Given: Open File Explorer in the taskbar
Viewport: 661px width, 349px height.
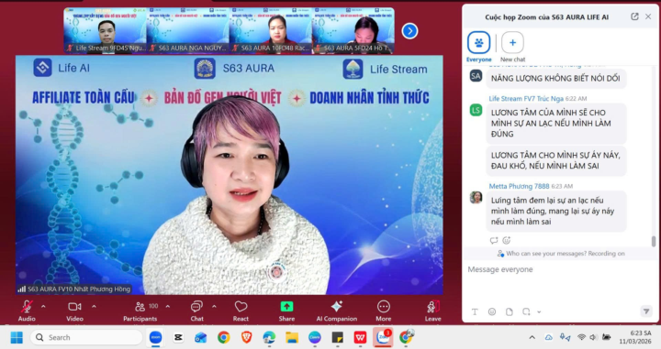Looking at the screenshot, I should click(x=292, y=337).
